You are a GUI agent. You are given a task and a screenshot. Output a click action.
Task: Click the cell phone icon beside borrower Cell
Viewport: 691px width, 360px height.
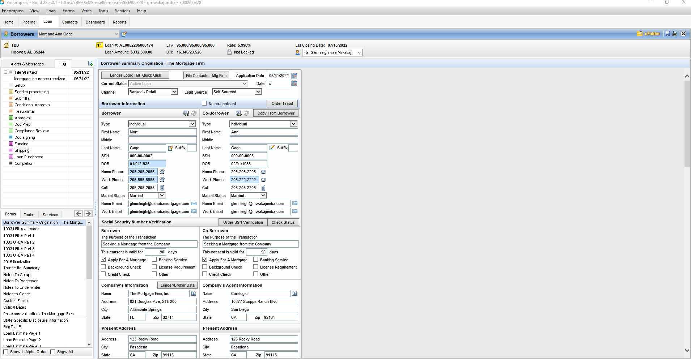point(162,188)
